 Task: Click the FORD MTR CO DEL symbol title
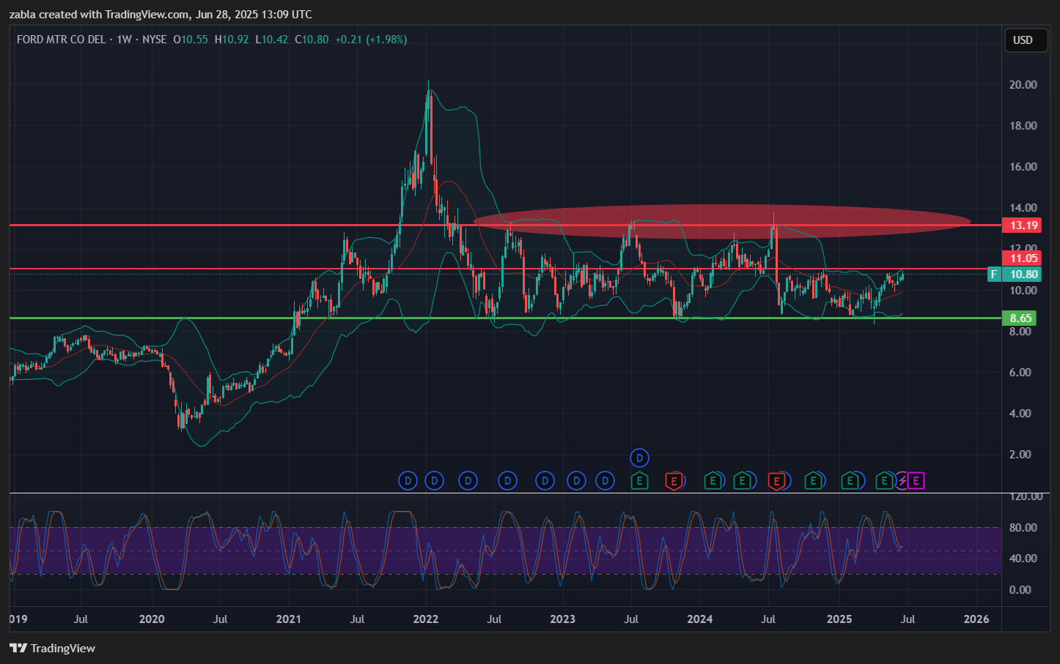(61, 40)
